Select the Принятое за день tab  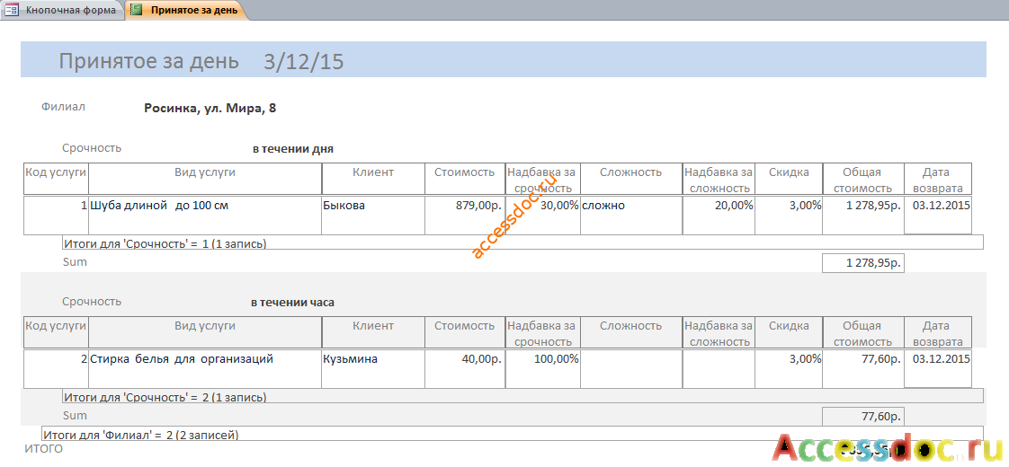[x=187, y=10]
